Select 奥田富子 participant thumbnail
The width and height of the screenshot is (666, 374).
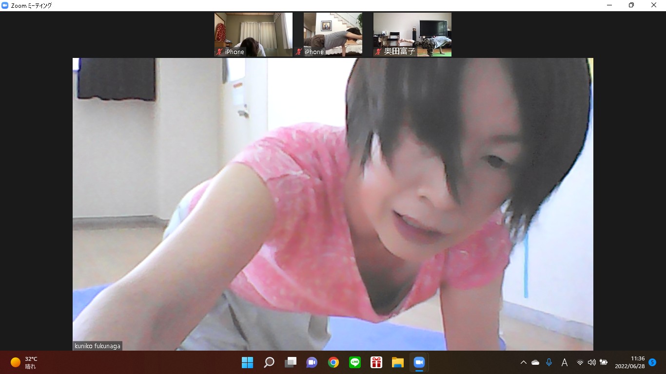(x=412, y=35)
